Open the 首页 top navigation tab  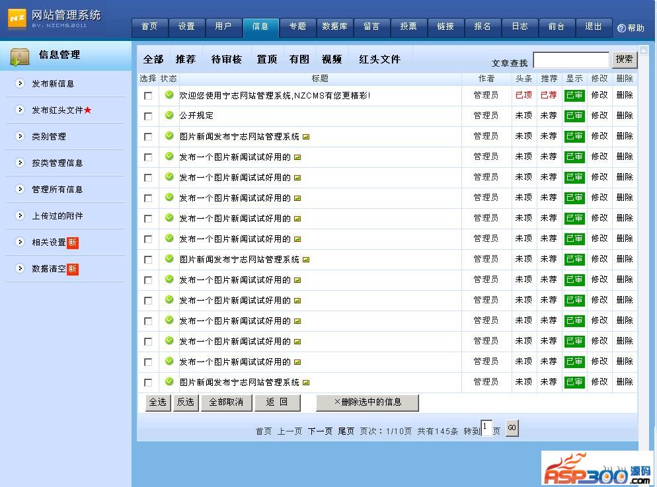149,27
